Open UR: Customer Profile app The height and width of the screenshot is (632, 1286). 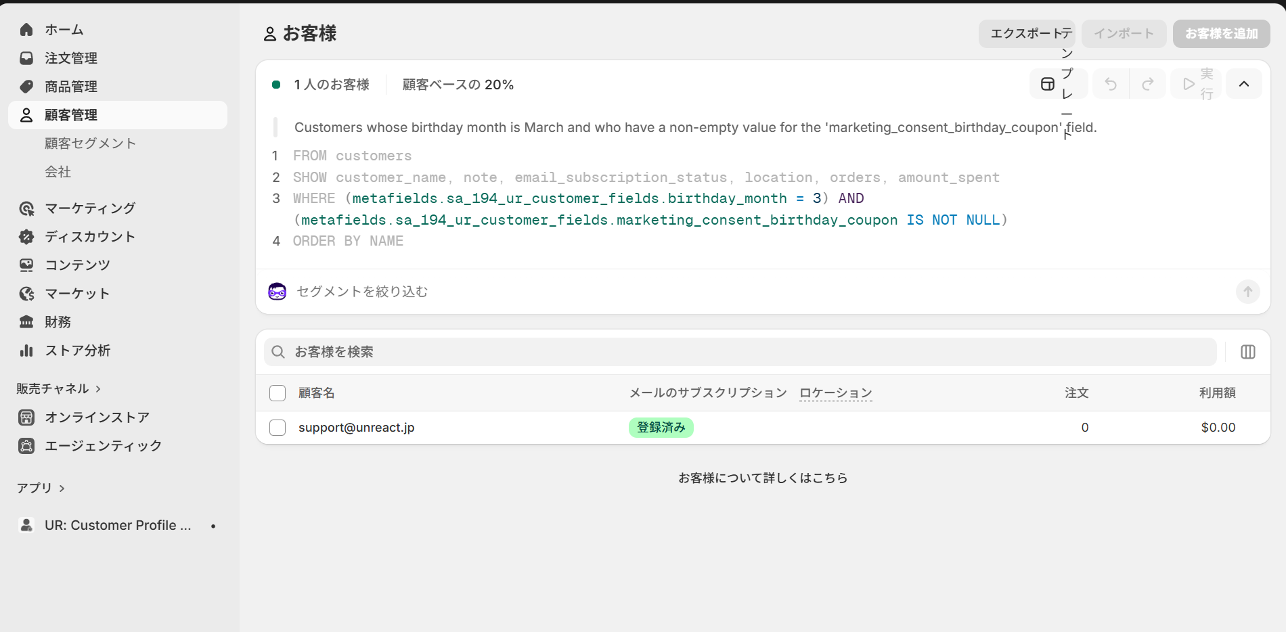(118, 525)
